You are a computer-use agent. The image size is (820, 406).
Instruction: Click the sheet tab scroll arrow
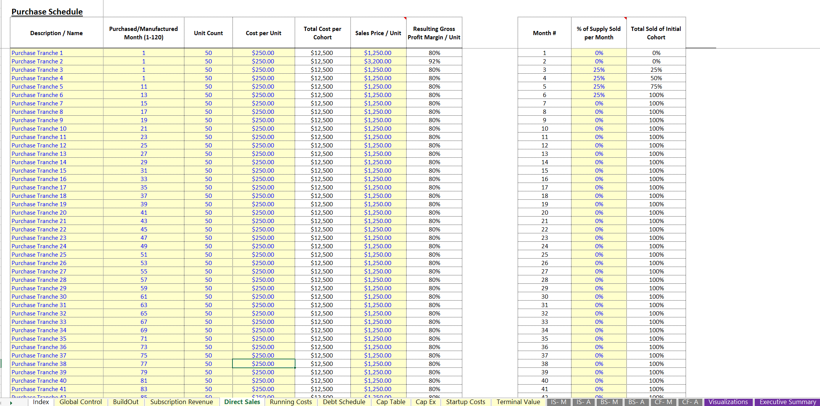click(11, 403)
